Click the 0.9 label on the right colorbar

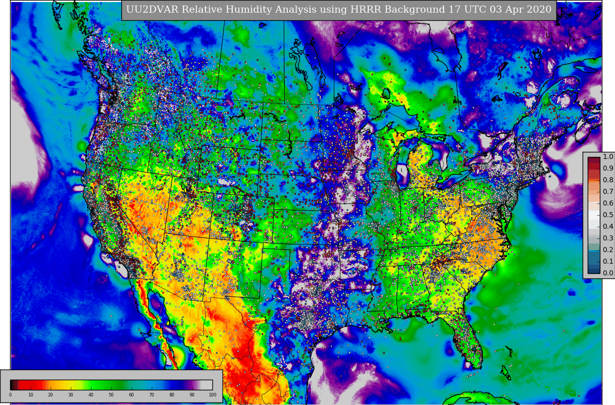[x=608, y=168]
